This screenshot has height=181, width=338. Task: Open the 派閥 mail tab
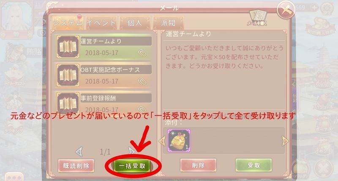pos(168,23)
